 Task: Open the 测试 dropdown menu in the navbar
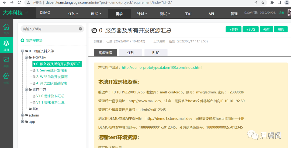click(165, 14)
